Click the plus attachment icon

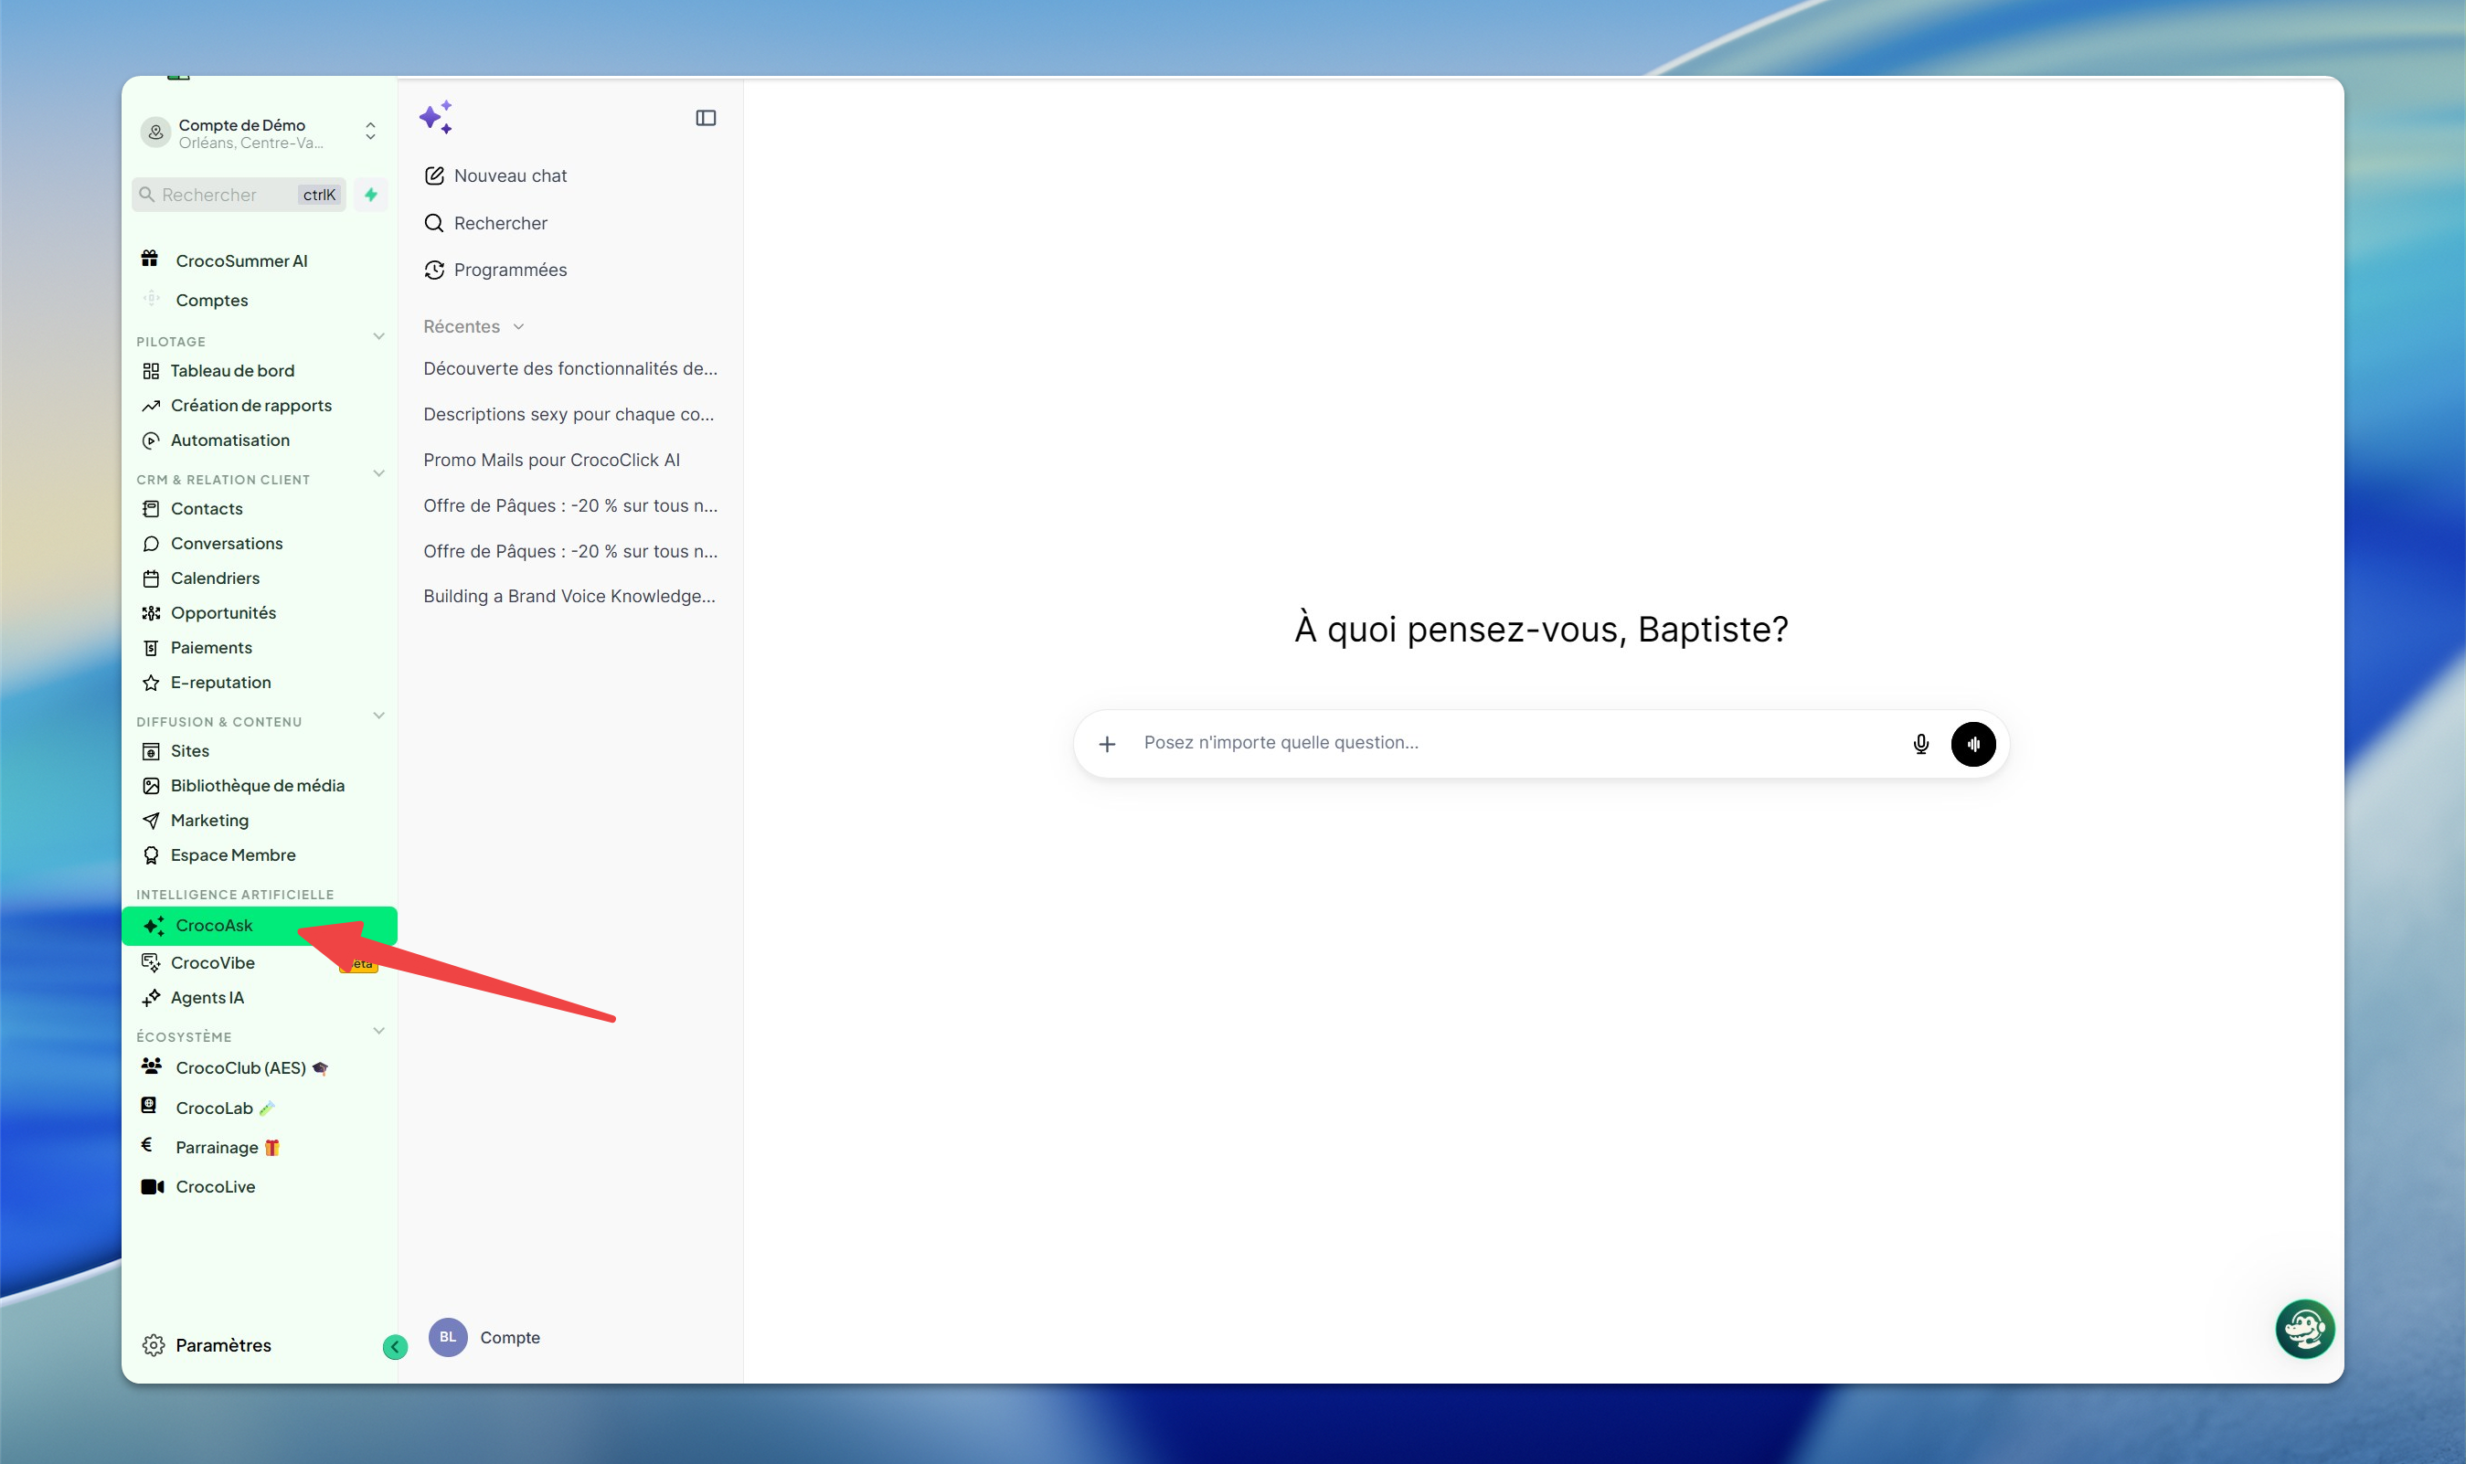pyautogui.click(x=1107, y=744)
